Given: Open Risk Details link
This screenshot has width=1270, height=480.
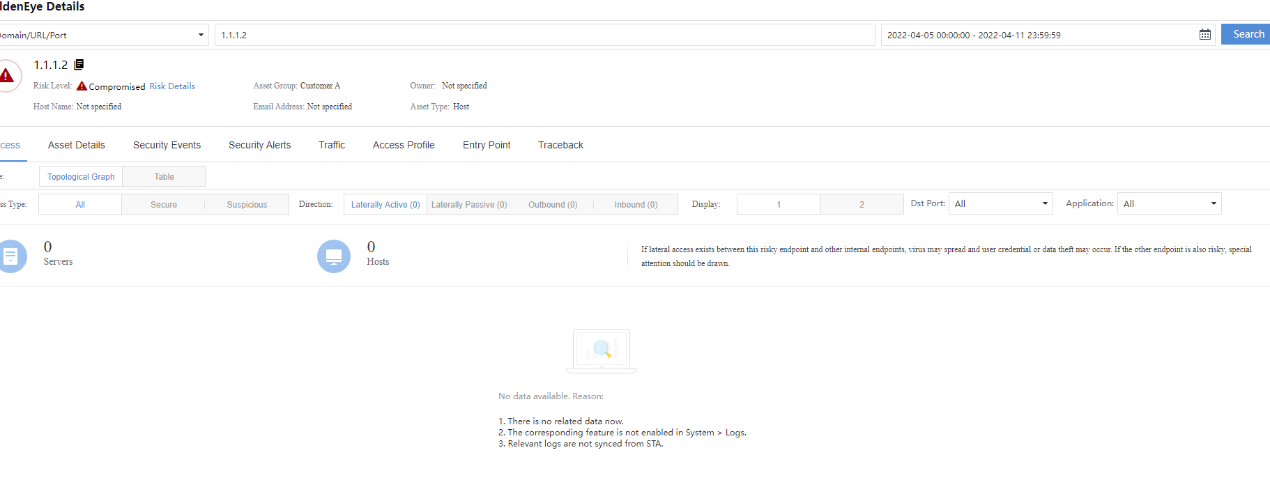Looking at the screenshot, I should (172, 86).
